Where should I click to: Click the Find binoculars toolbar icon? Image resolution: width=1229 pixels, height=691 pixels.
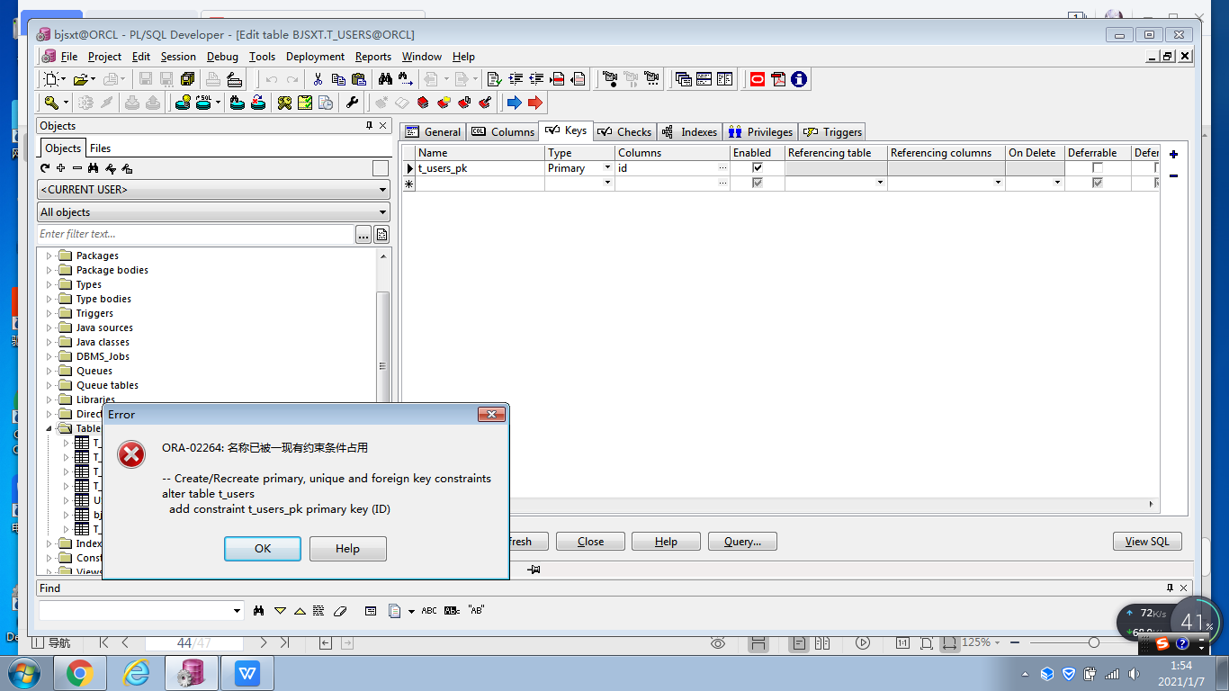385,79
